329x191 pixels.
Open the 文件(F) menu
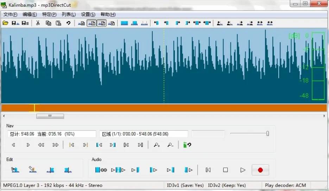coord(10,14)
